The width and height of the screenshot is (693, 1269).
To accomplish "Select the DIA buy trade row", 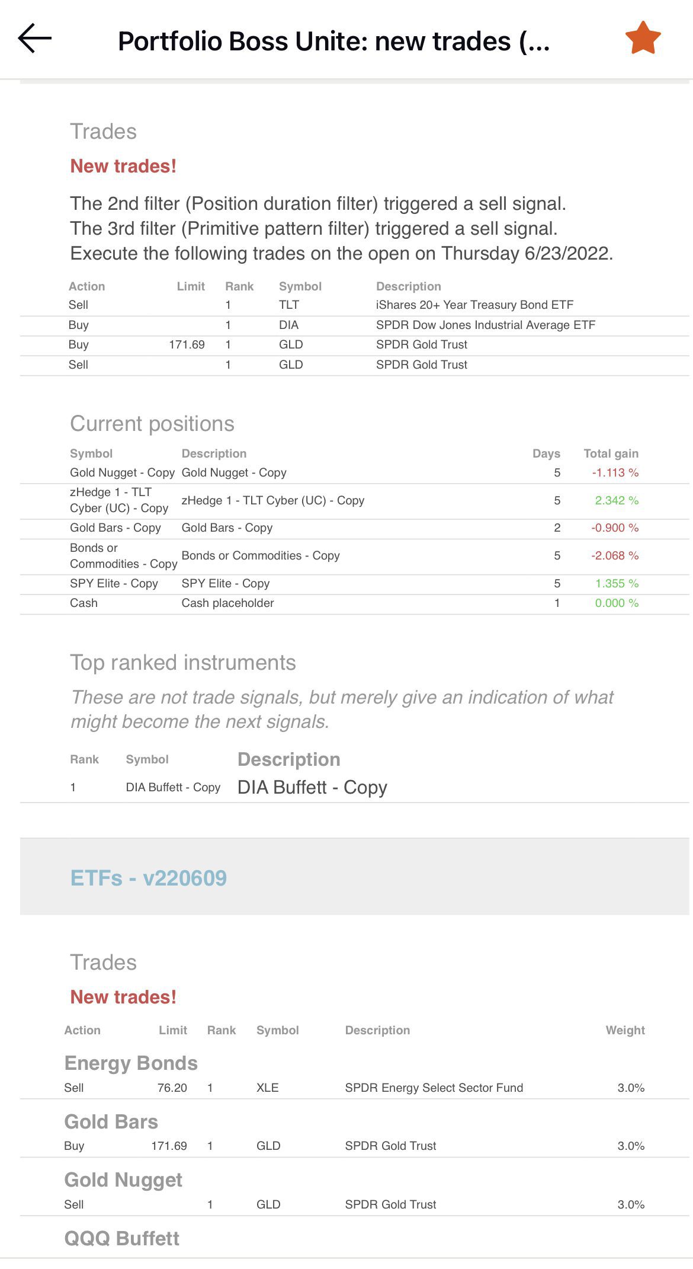I will [354, 325].
